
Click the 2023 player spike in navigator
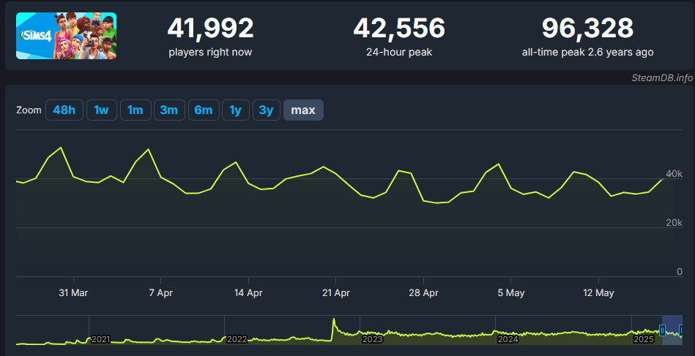click(334, 322)
